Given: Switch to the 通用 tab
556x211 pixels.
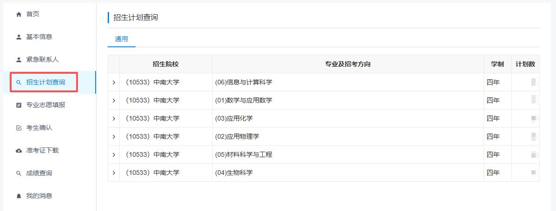Looking at the screenshot, I should (121, 39).
